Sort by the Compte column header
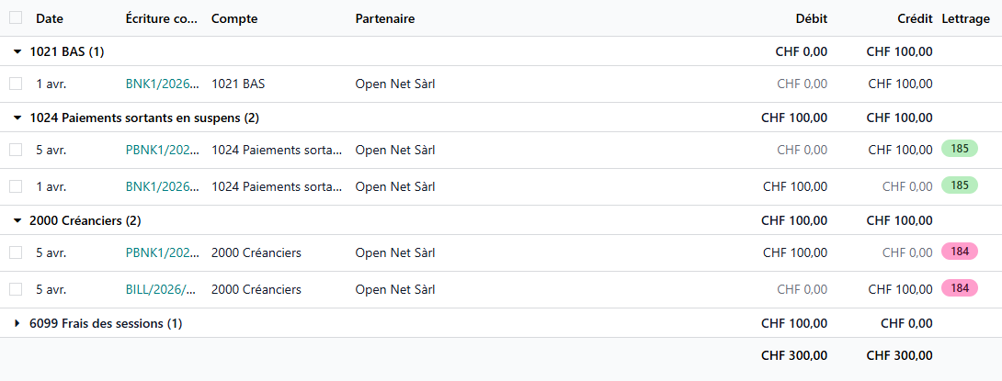 (x=234, y=18)
